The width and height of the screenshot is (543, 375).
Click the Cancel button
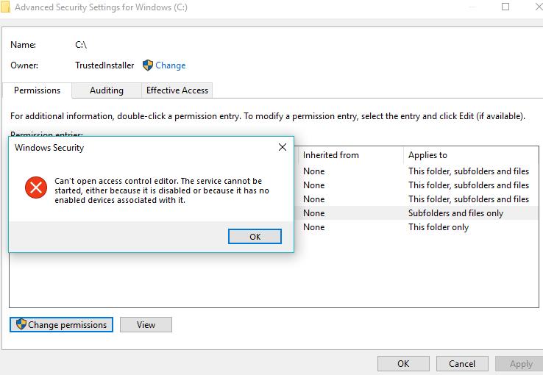click(x=462, y=363)
